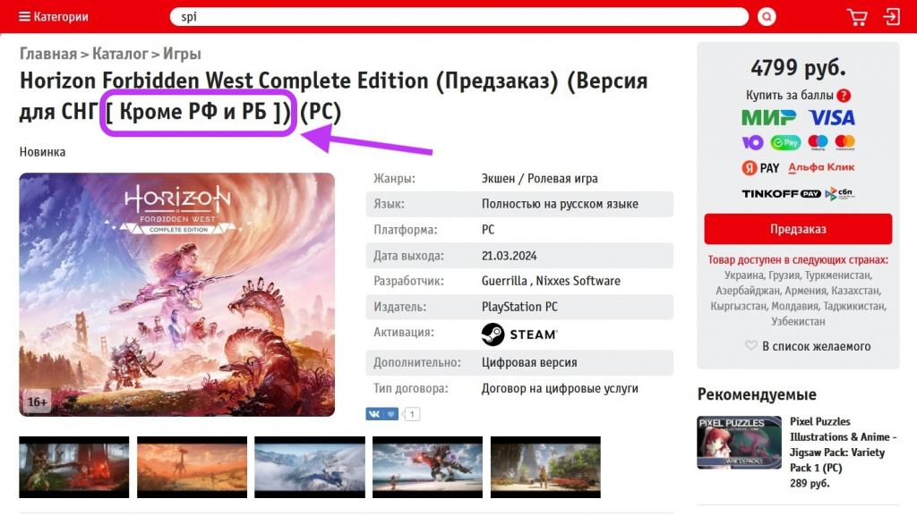Open the Игры breadcrumb link
The width and height of the screenshot is (917, 516).
(181, 54)
